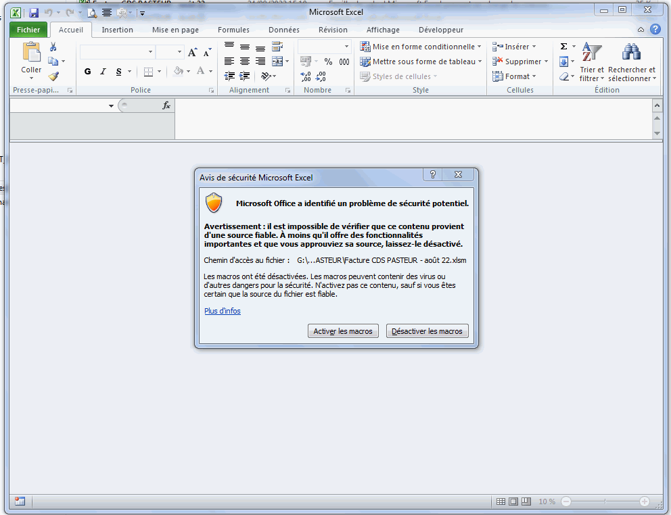Click the Copy icon in Presse-papiers

pyautogui.click(x=53, y=62)
